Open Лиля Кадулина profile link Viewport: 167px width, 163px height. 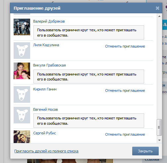click(46, 45)
